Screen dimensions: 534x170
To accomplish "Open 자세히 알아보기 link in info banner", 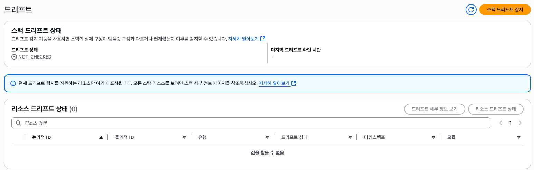I will click(x=274, y=83).
